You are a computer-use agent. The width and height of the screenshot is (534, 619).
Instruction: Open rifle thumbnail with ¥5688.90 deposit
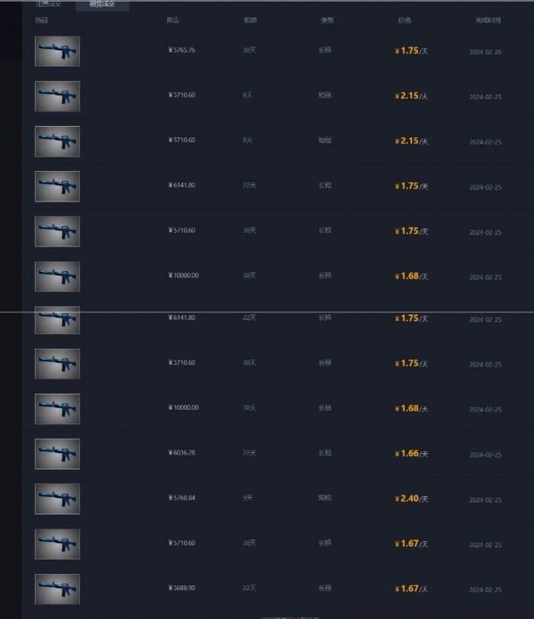(57, 589)
